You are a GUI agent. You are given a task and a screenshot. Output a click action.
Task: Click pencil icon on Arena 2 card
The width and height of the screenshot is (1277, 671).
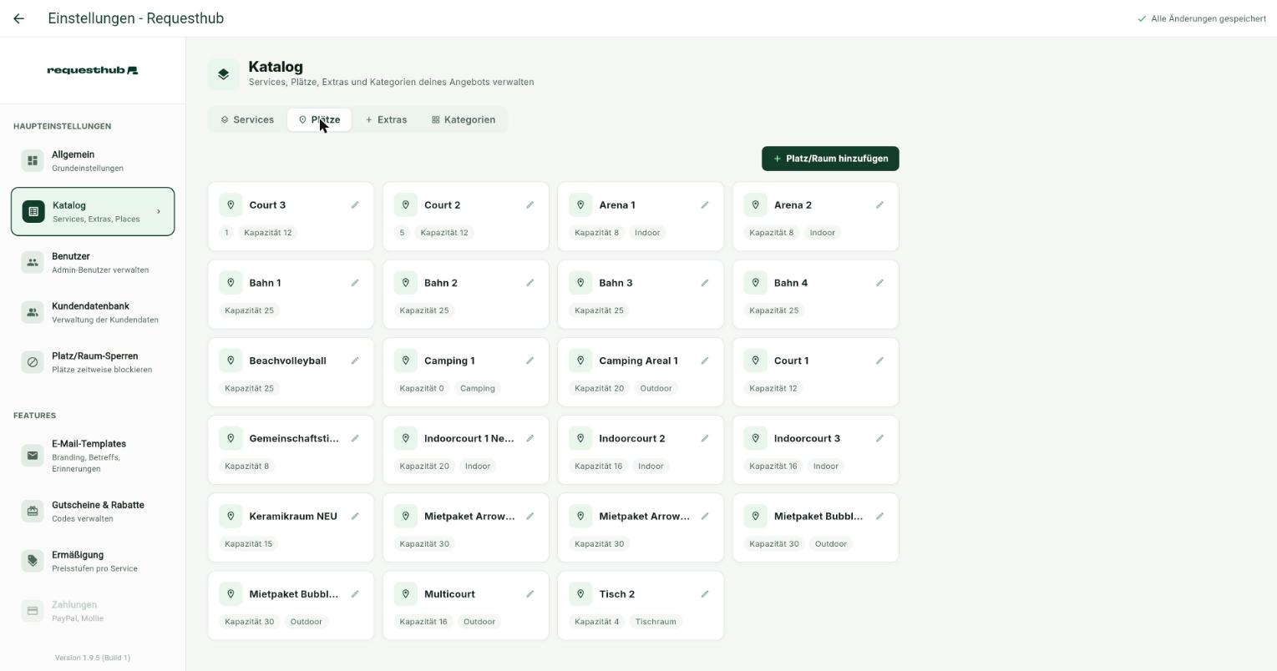point(879,205)
